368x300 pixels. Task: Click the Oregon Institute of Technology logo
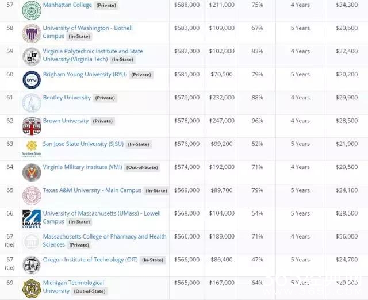[x=31, y=265]
